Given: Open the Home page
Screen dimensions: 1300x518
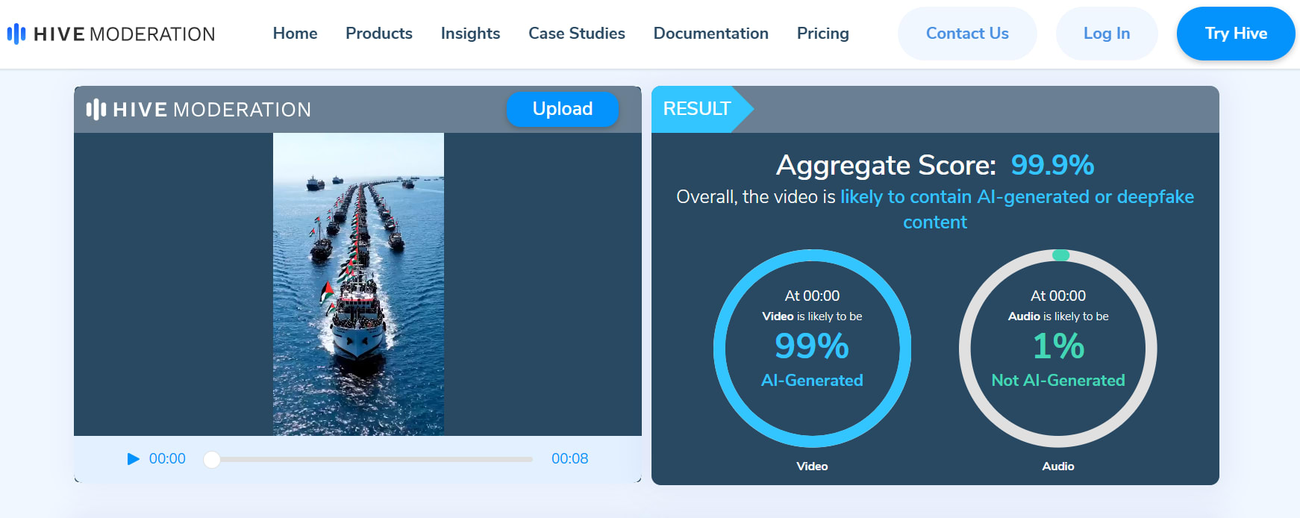Looking at the screenshot, I should 295,34.
